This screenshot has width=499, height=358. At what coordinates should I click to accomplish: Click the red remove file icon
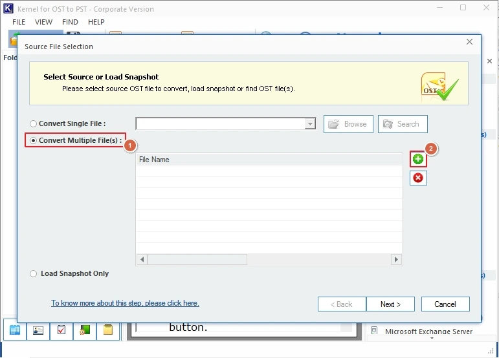pos(418,178)
